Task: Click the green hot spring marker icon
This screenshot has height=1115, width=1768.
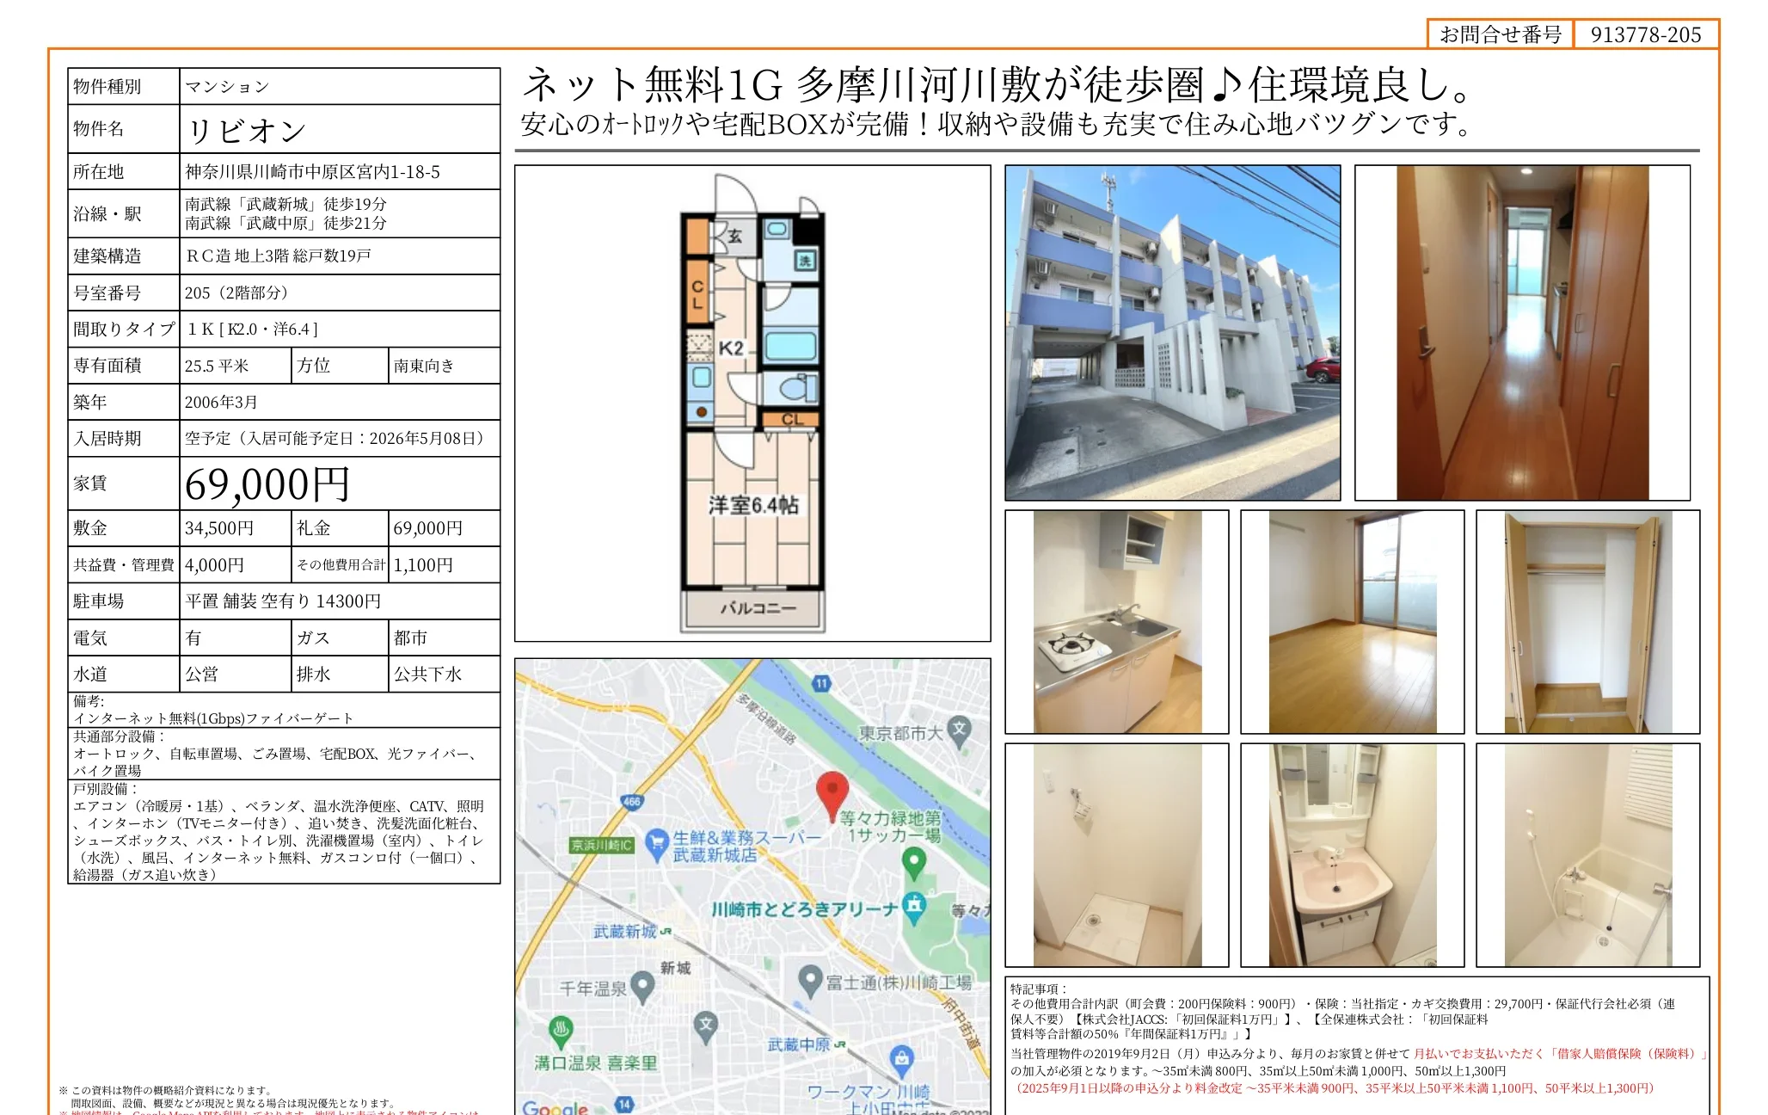Action: click(x=561, y=1030)
